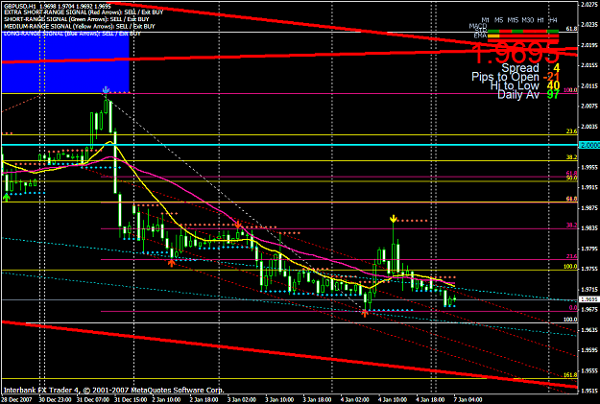
Task: Click the large red 1.9695 price readout
Action: (516, 54)
